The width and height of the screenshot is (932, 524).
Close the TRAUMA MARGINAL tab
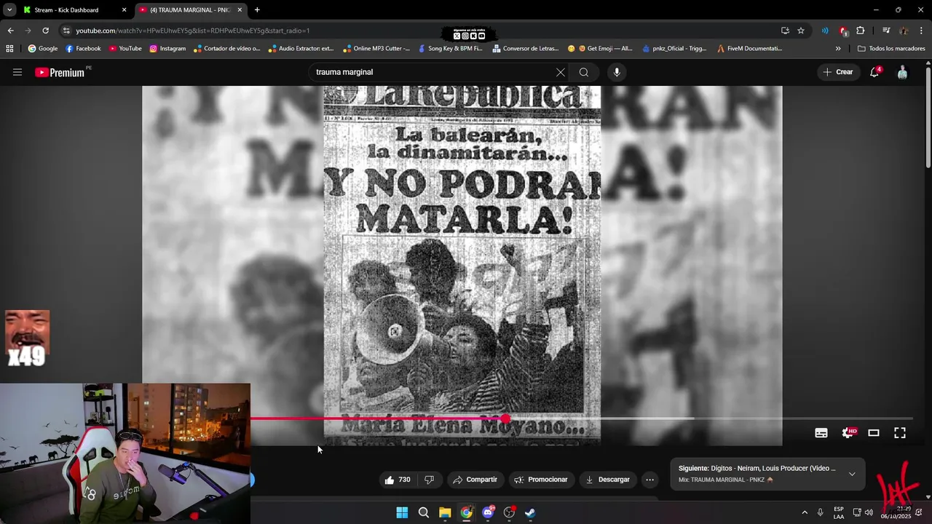pos(240,10)
